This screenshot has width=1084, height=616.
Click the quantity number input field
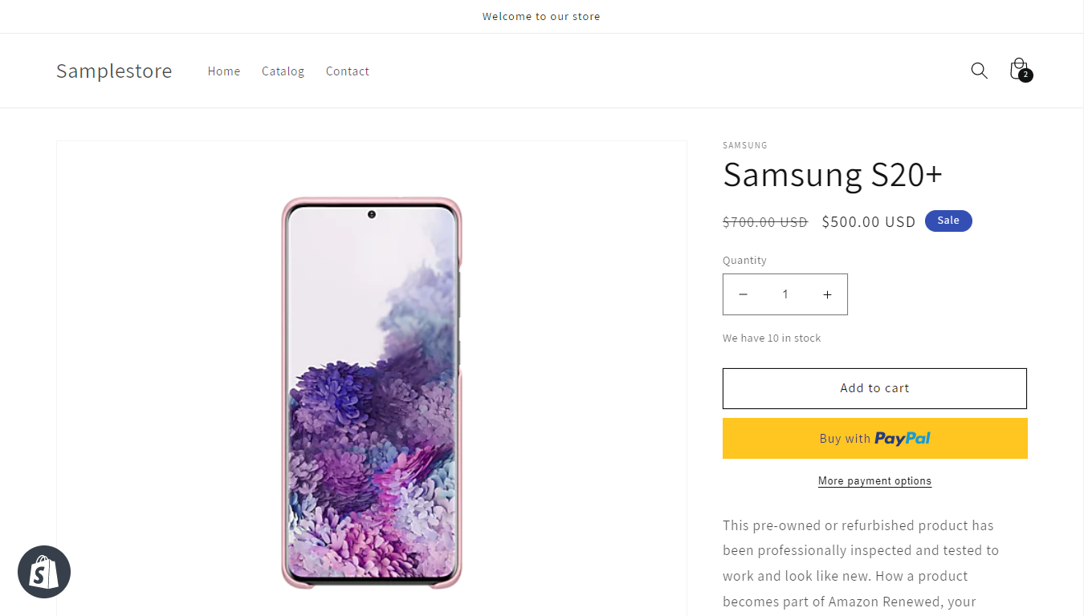pos(785,294)
